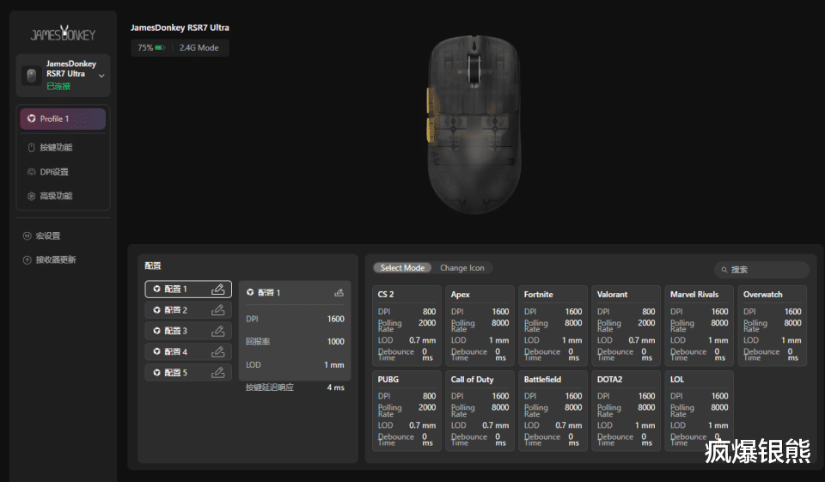Click 按键延迟响应 value 4 ms
The image size is (825, 482).
336,387
